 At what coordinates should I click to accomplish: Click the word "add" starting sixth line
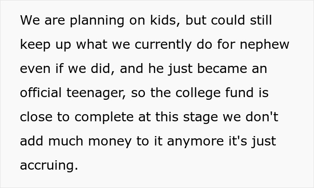pos(31,141)
